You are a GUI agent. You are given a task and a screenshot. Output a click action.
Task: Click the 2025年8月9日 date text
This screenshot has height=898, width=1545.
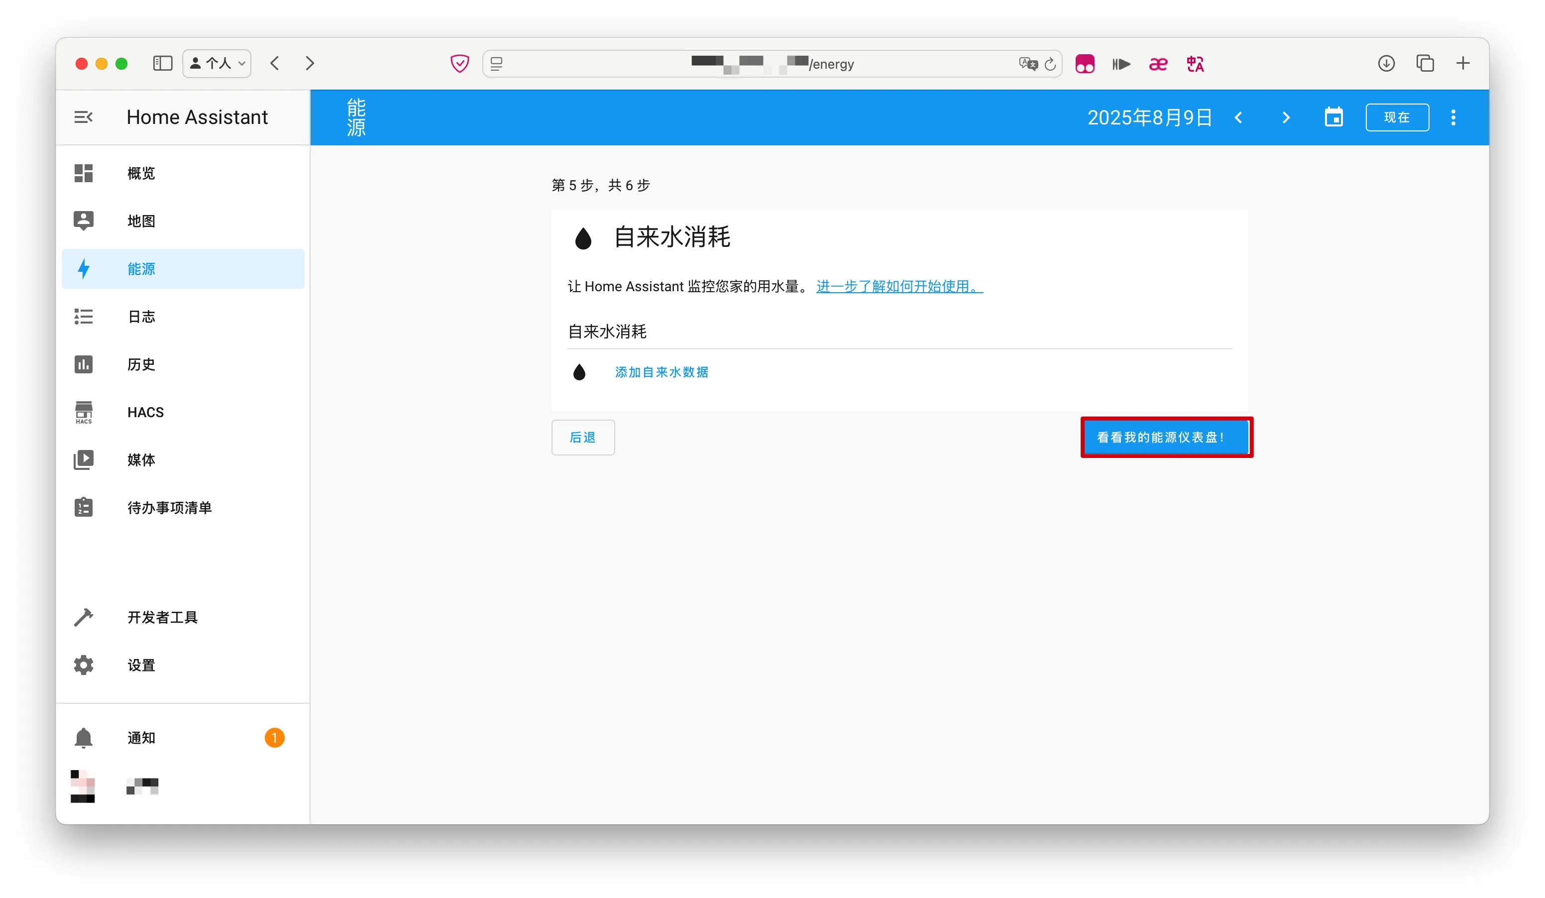[1150, 117]
